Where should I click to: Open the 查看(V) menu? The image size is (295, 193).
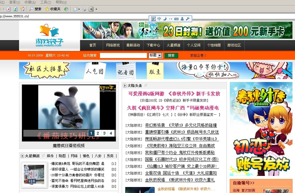tap(15, 2)
